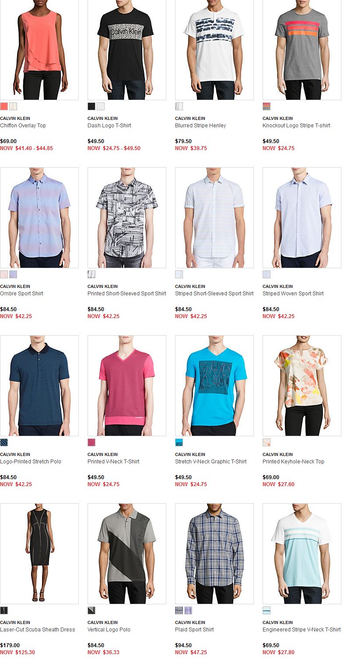View Printed Keyhole-Neck Top product photo
Image resolution: width=344 pixels, height=666 pixels.
click(302, 386)
